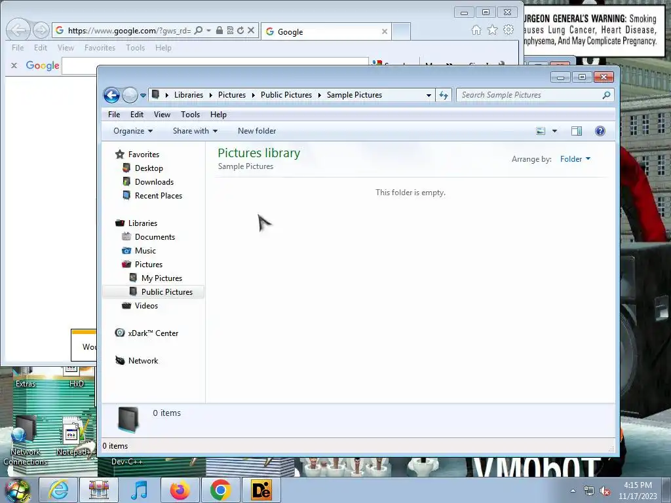Close the Google tab in Internet Explorer
Viewport: 671px width, 503px height.
pos(384,31)
